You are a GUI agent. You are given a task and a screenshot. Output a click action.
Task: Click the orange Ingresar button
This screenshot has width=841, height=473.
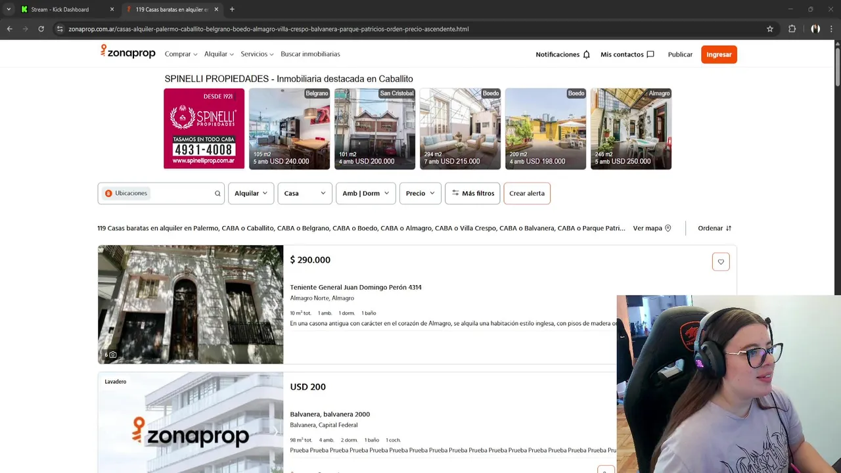pos(719,55)
